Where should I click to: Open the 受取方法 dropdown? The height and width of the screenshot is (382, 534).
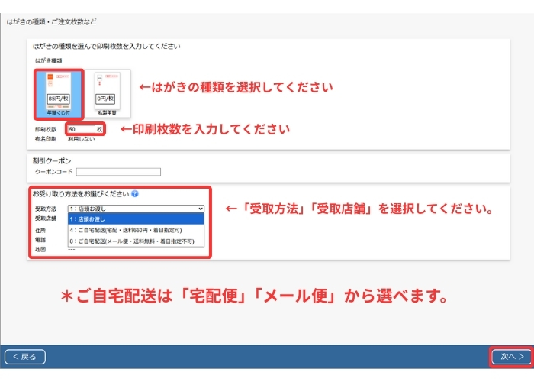coord(136,208)
